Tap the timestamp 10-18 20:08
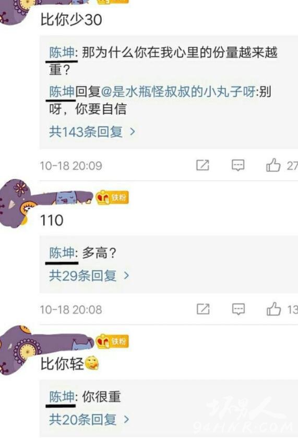This screenshot has height=438, width=298. [71, 309]
